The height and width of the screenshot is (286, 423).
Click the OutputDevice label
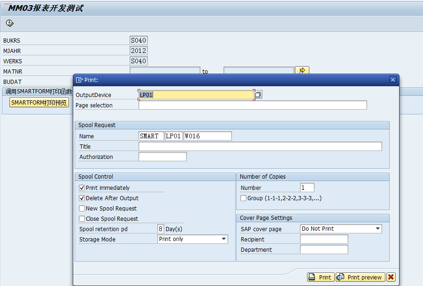[x=93, y=95]
